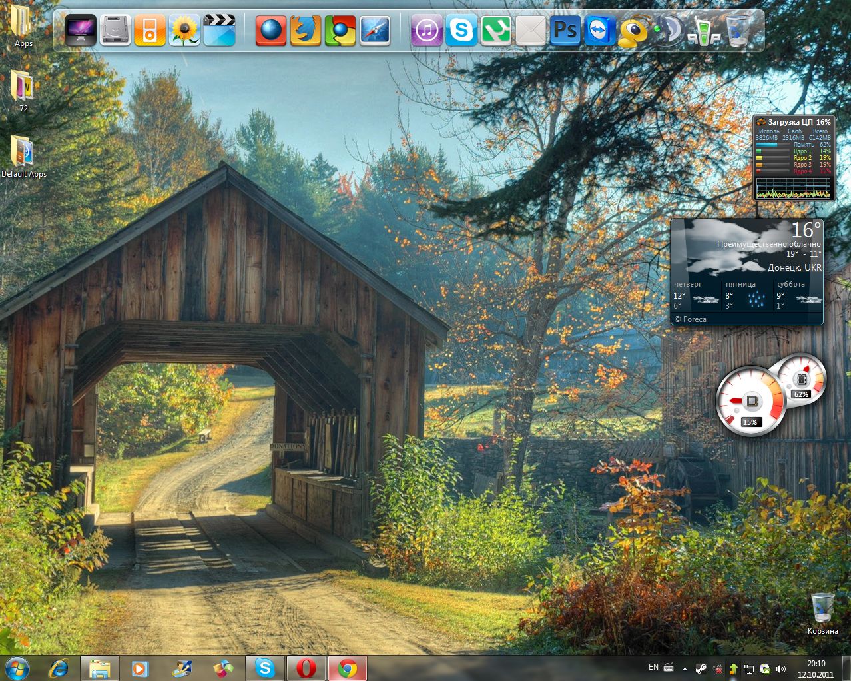851x681 pixels.
Task: Switch to the Skype window in the taskbar
Action: [x=265, y=668]
